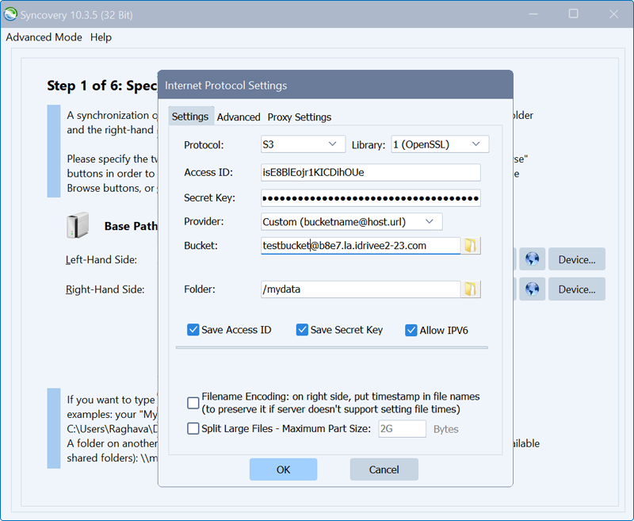Minimize the Syncovery window
Image resolution: width=634 pixels, height=521 pixels.
(x=533, y=14)
